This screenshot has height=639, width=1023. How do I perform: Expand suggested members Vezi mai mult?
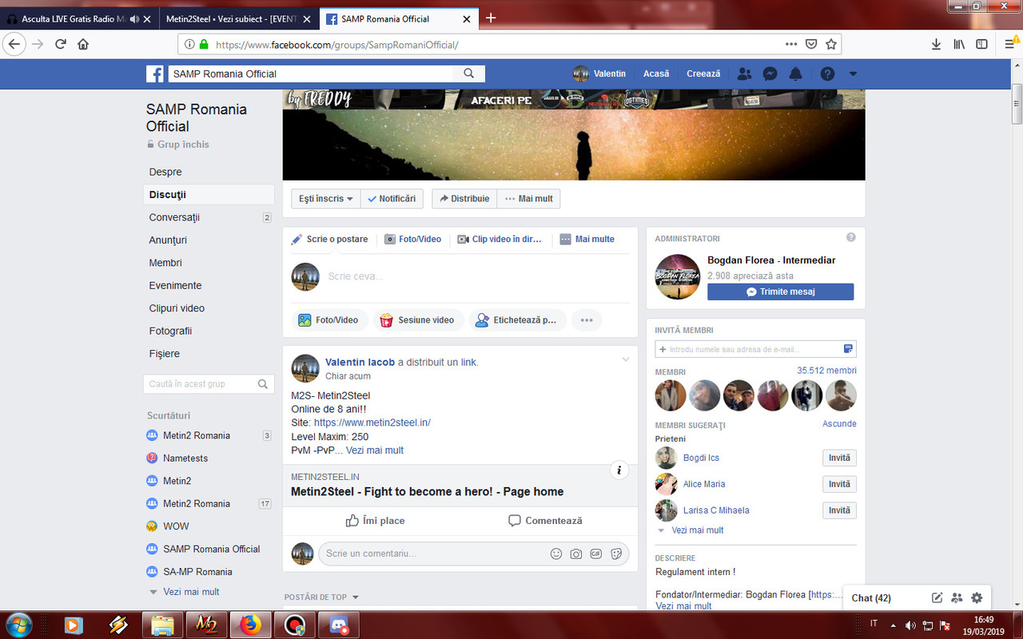coord(697,530)
